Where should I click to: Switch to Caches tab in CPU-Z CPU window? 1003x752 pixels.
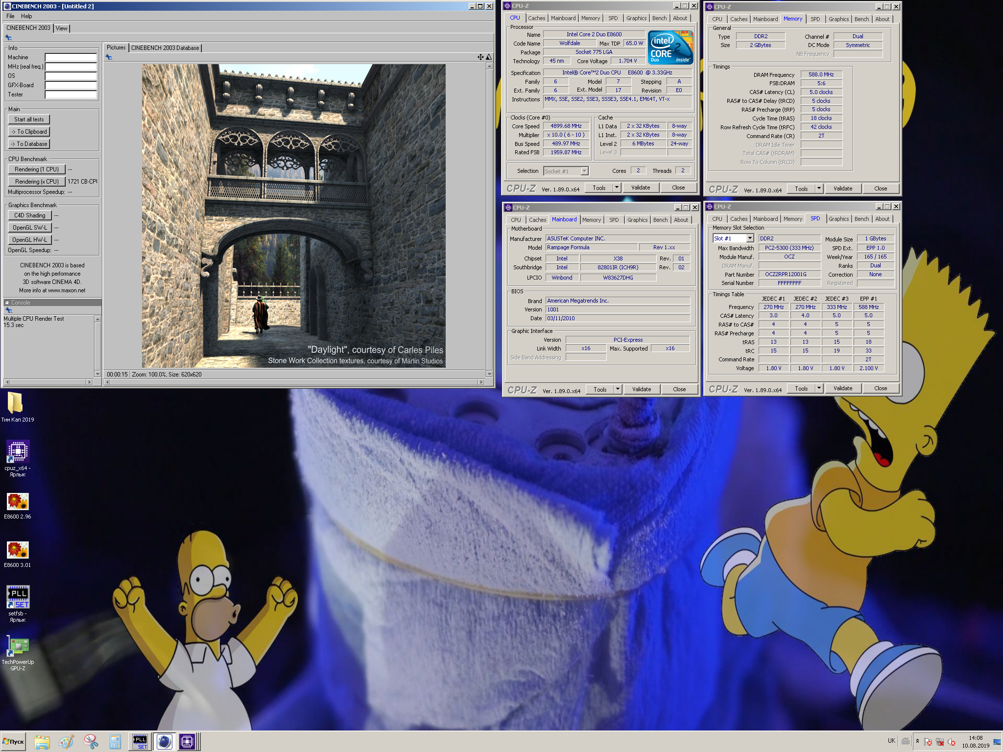point(536,18)
